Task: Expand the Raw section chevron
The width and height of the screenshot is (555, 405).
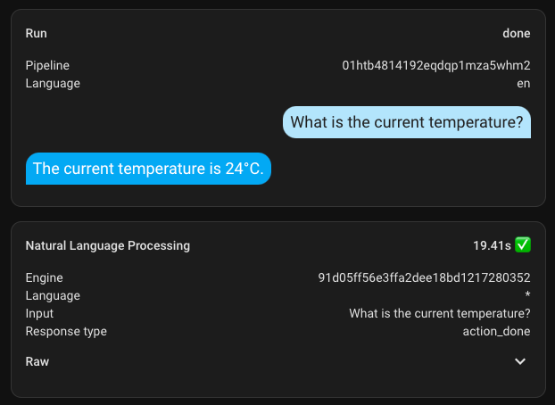Action: [x=520, y=361]
